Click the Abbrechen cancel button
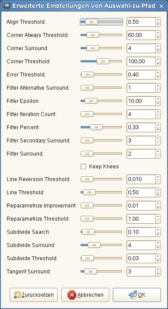Image resolution: width=168 pixels, height=309 pixels. (85, 295)
